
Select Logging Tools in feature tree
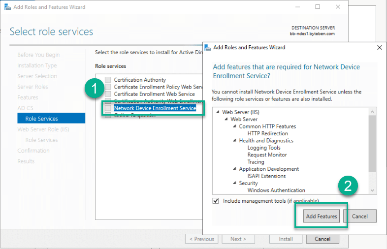pyautogui.click(x=264, y=148)
